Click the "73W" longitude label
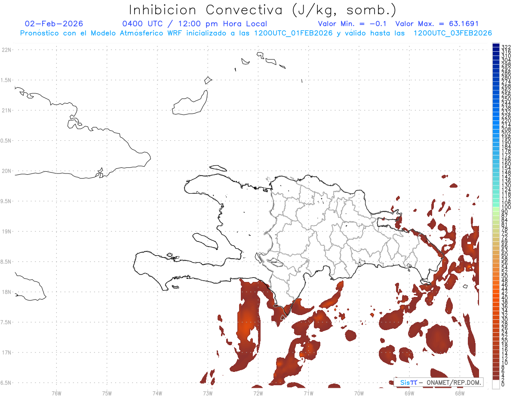 208,393
